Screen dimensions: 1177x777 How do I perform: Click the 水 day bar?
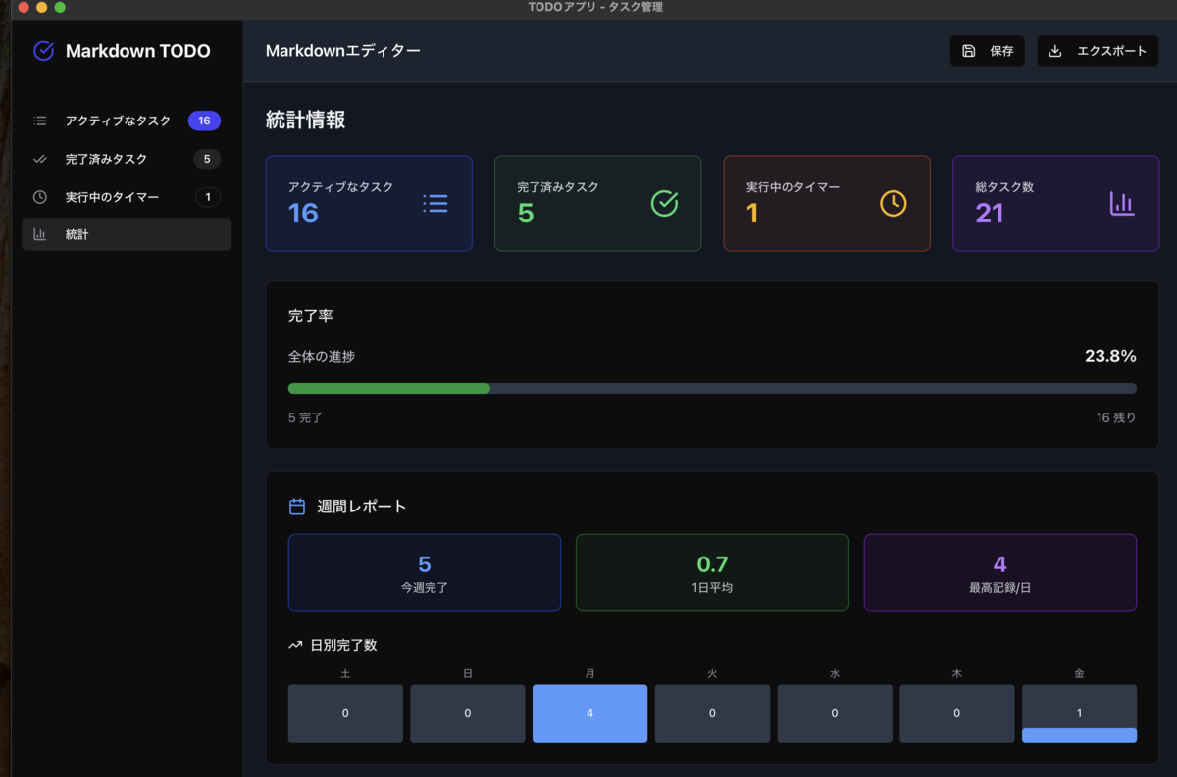pos(835,713)
